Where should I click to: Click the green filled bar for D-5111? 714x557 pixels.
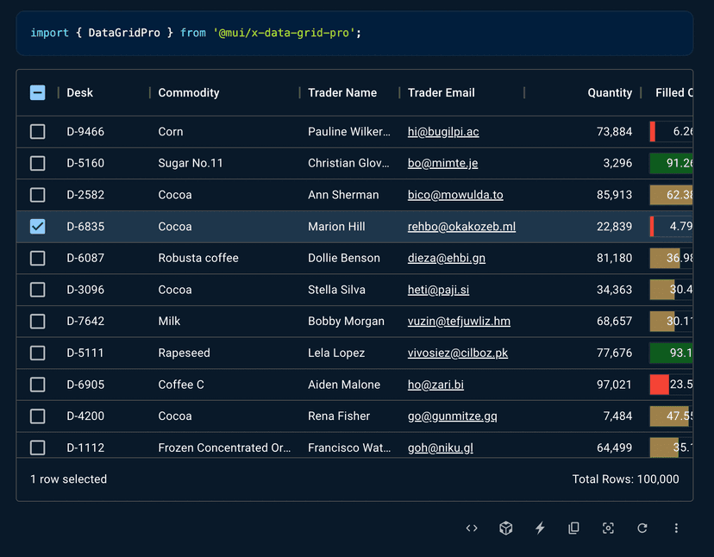(673, 353)
